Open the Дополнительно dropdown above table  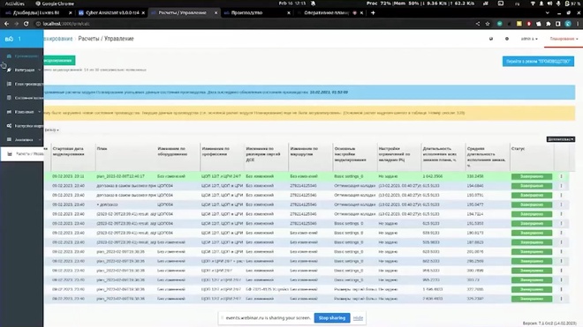point(561,139)
